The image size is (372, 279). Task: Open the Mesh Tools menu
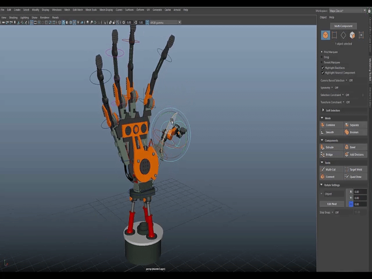click(x=91, y=10)
